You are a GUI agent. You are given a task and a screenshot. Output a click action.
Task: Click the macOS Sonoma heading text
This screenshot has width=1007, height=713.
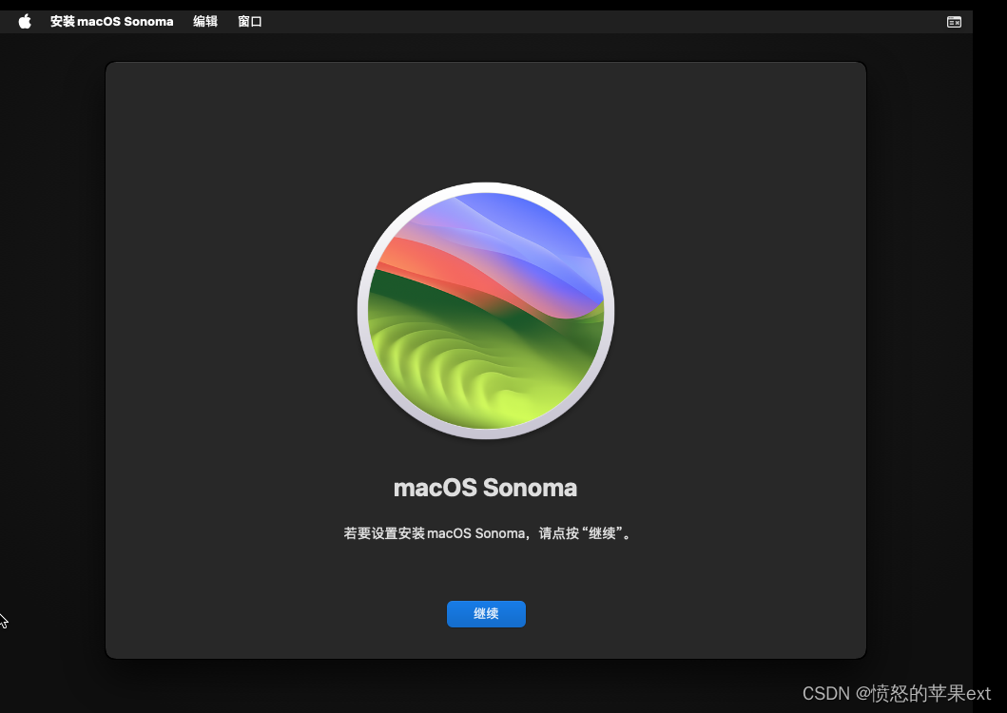pos(486,489)
